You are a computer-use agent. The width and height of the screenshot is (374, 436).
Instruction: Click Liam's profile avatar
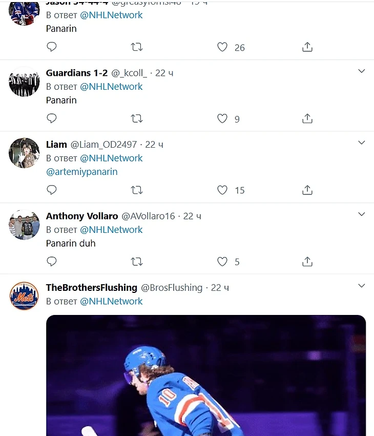[x=24, y=153]
